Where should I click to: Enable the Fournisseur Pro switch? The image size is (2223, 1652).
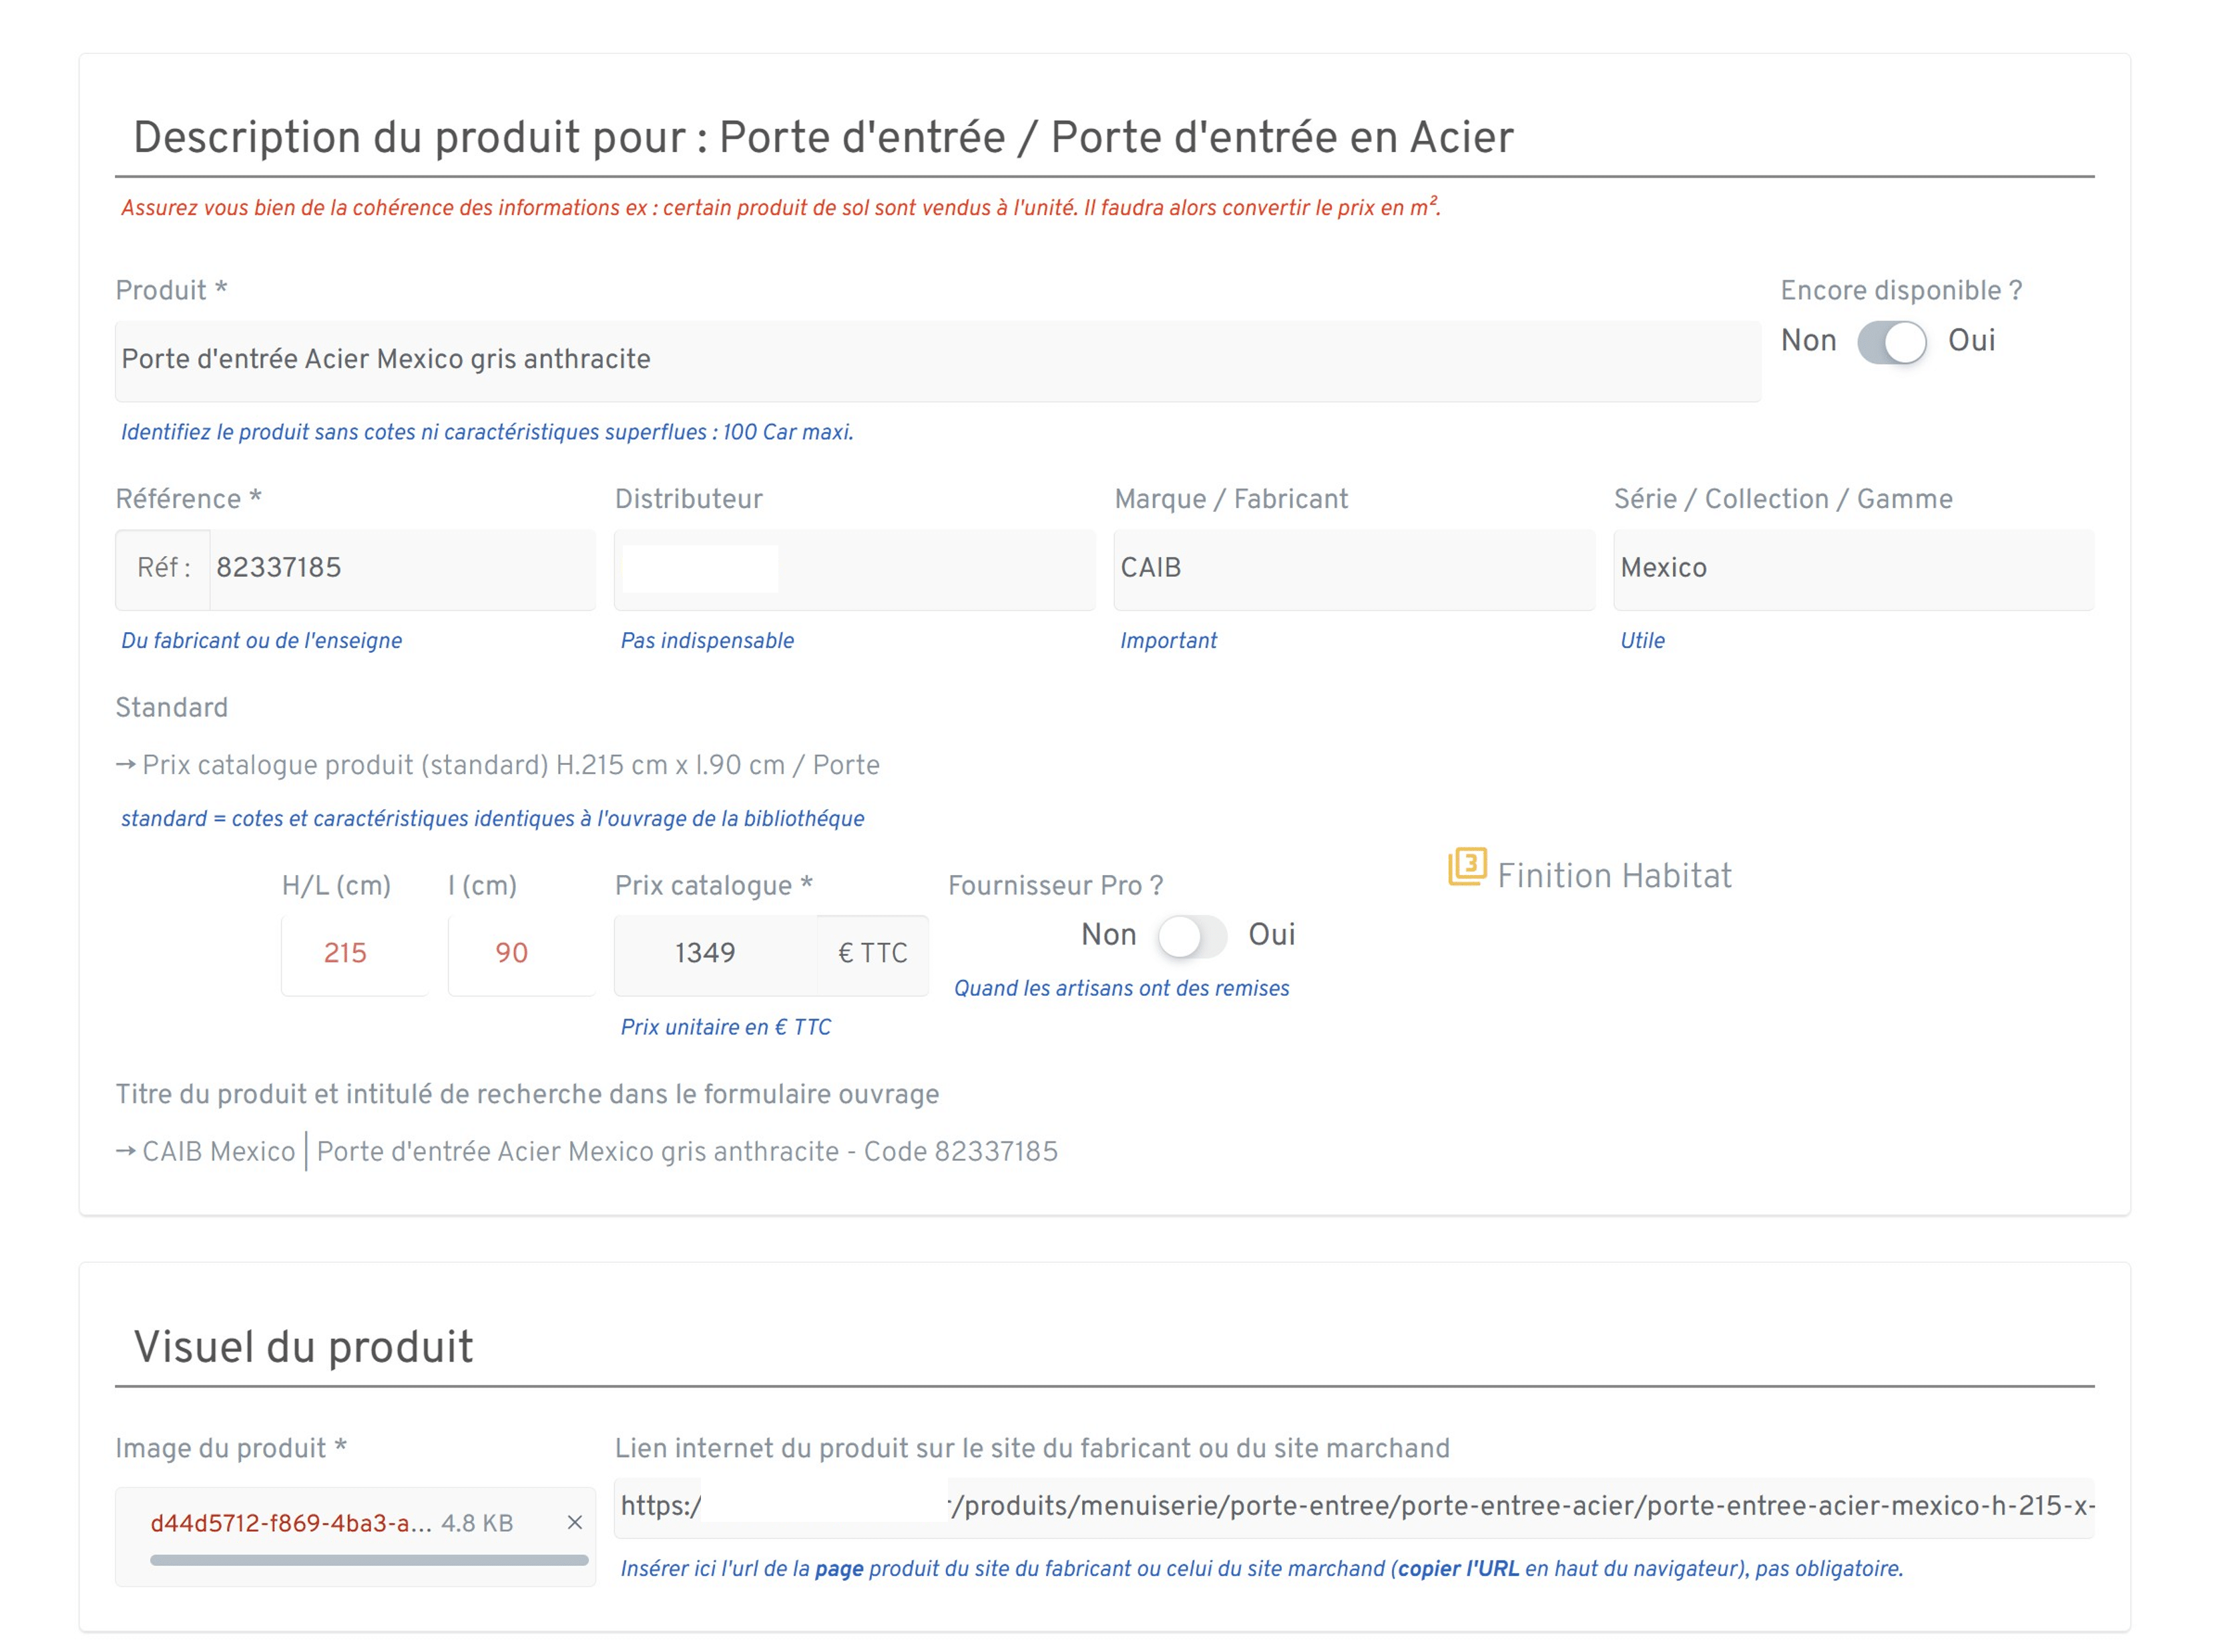[x=1191, y=936]
